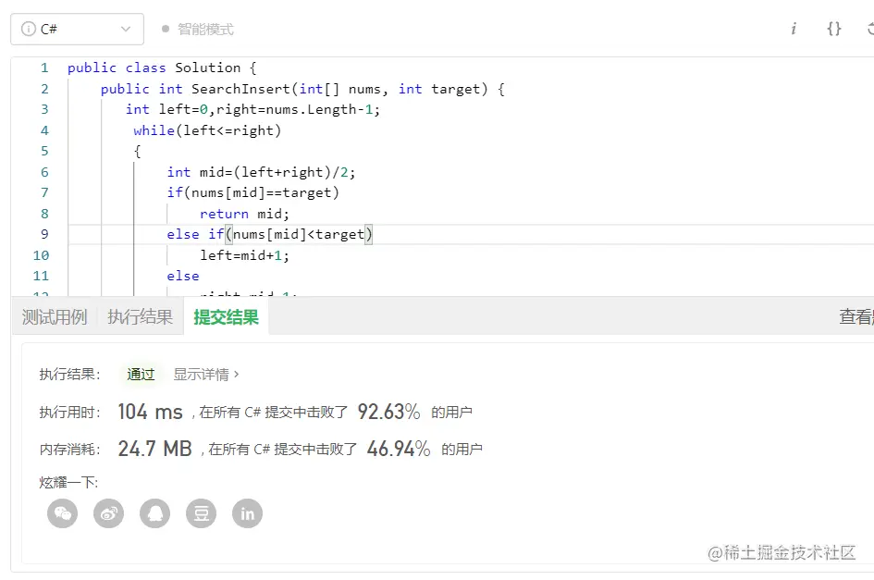Switch to the 测试用例 tab
Image resolution: width=874 pixels, height=580 pixels.
tap(55, 317)
